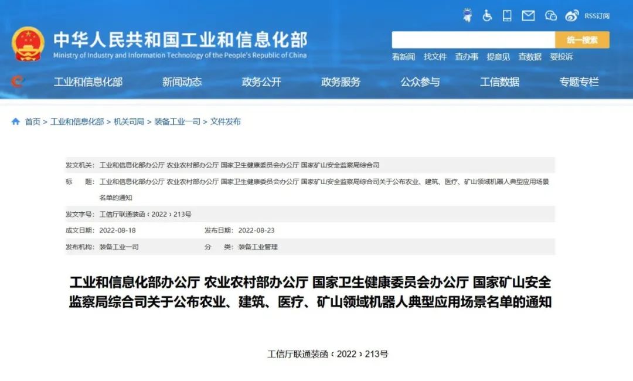Click the home icon in breadcrumb
Screen dimensions: 633x381
pyautogui.click(x=16, y=121)
